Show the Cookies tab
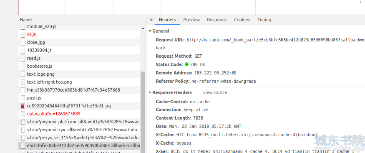The height and width of the screenshot is (153, 365). point(242,20)
